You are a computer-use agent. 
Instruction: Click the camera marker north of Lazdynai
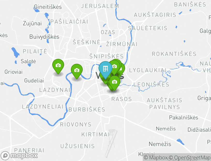77,70
